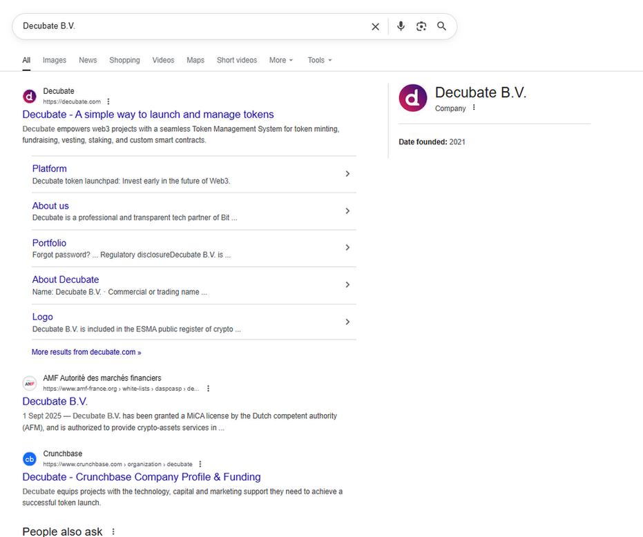Screen dimensions: 643x537
Task: Click the crunchbase.com breadcrumb URL
Action: pyautogui.click(x=117, y=465)
